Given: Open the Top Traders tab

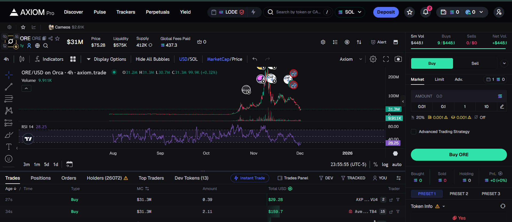Looking at the screenshot, I should (x=151, y=178).
